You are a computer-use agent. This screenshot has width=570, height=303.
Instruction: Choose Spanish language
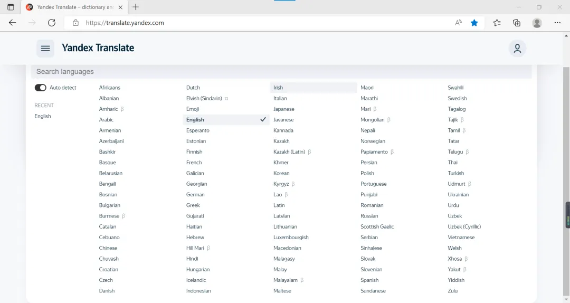point(369,280)
